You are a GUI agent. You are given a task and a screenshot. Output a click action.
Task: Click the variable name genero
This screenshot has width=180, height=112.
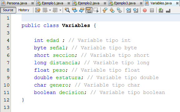(59, 85)
